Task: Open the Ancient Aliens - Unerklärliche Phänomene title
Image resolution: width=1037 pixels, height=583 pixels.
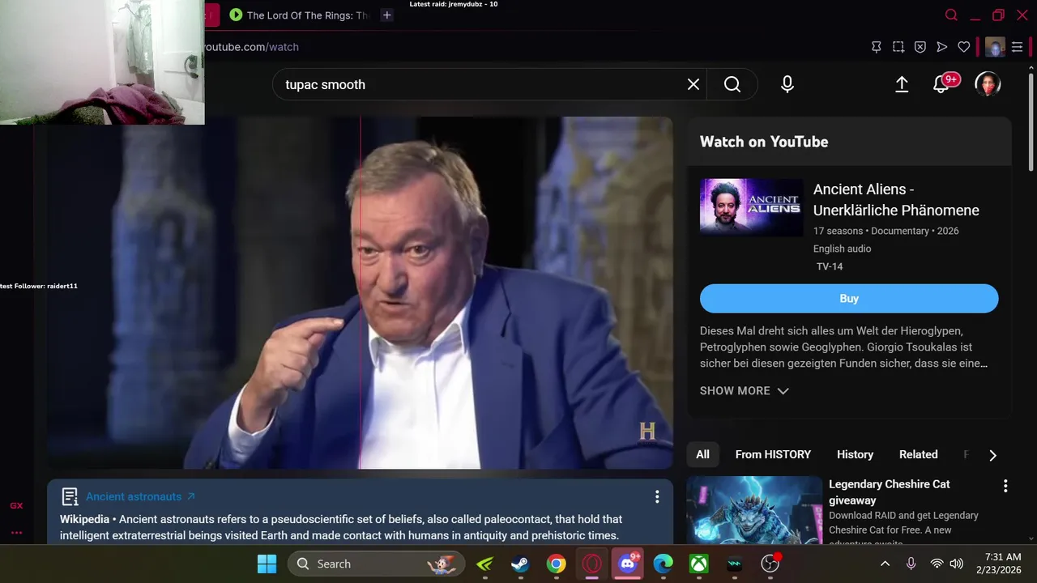Action: [896, 200]
